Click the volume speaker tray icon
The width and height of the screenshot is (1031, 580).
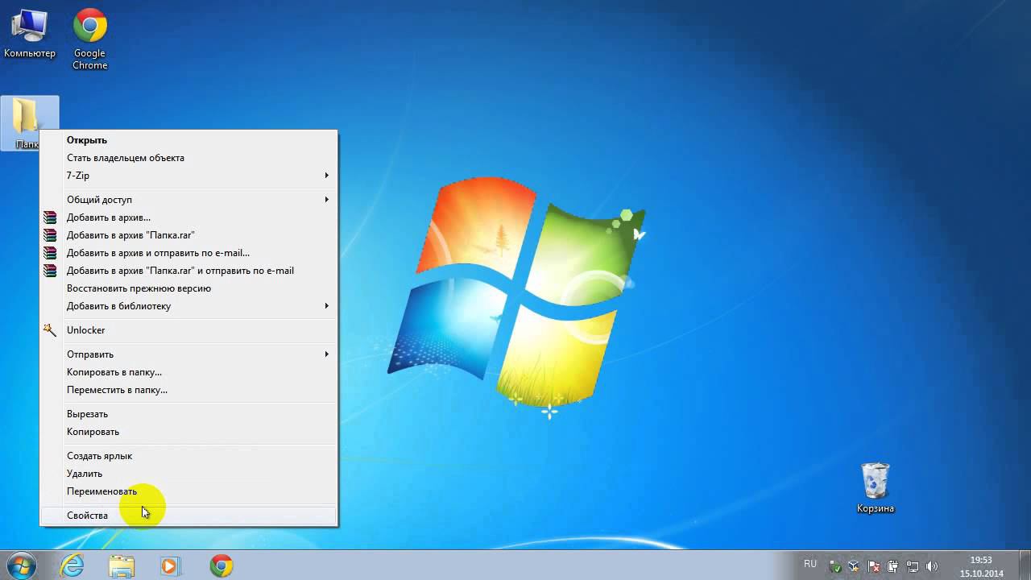pos(932,566)
